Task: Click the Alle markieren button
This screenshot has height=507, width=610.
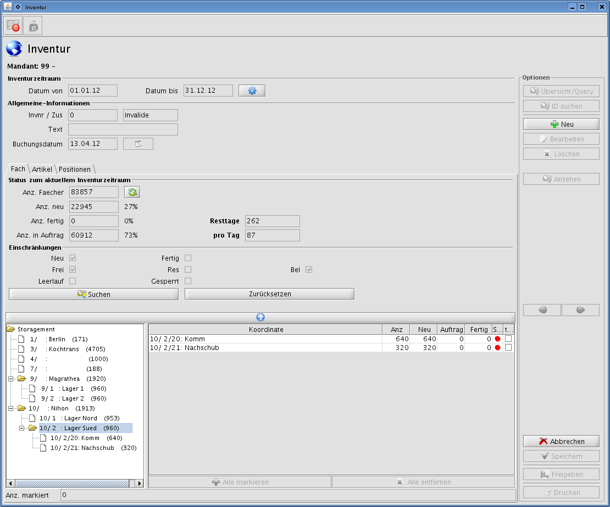Action: (240, 482)
